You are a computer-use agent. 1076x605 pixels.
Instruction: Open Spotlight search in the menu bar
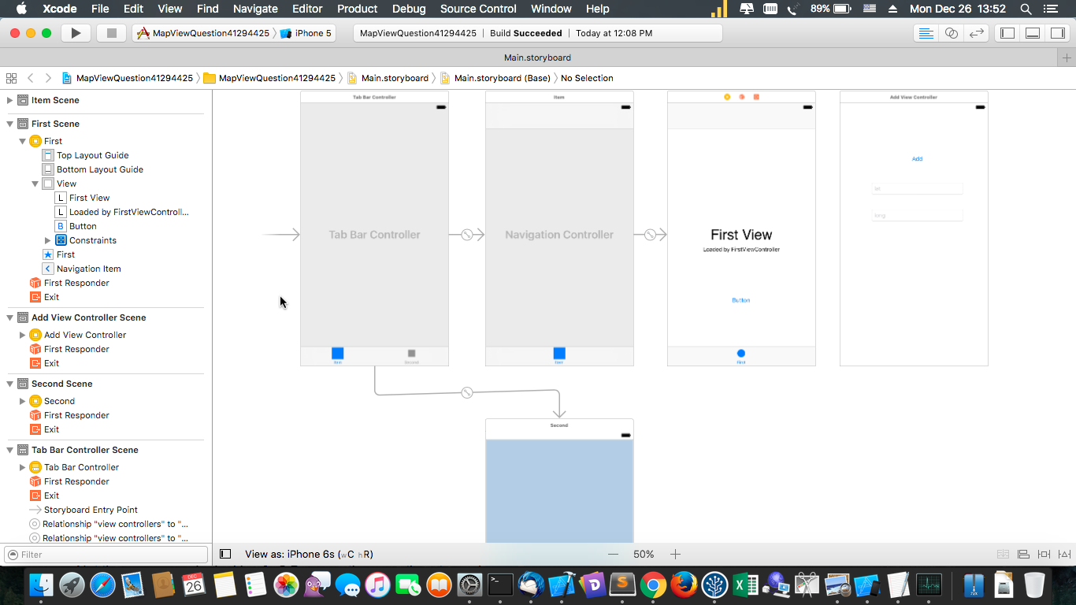click(x=1026, y=9)
